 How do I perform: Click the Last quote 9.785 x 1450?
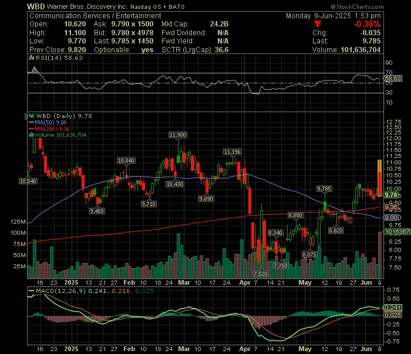(x=132, y=41)
